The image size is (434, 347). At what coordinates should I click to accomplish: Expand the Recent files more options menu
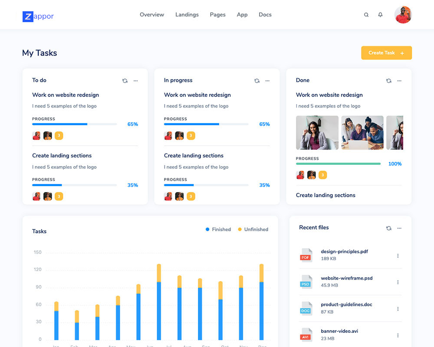coord(399,228)
